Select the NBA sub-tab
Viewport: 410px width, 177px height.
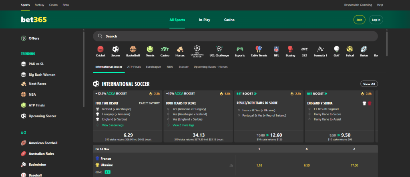pyautogui.click(x=170, y=66)
